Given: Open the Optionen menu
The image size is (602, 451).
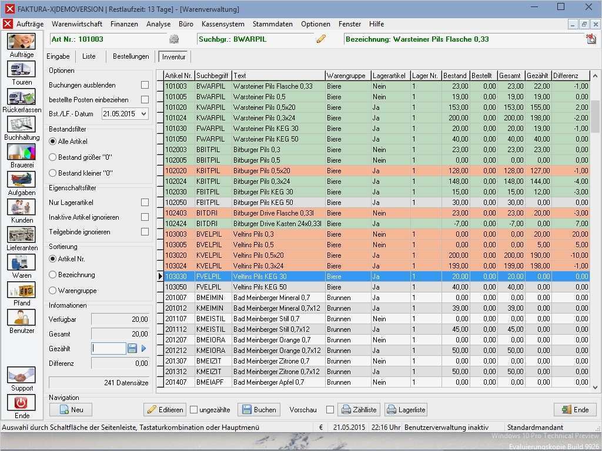Looking at the screenshot, I should tap(316, 24).
